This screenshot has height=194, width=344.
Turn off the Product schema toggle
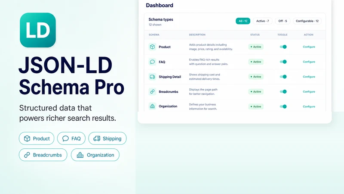click(283, 47)
